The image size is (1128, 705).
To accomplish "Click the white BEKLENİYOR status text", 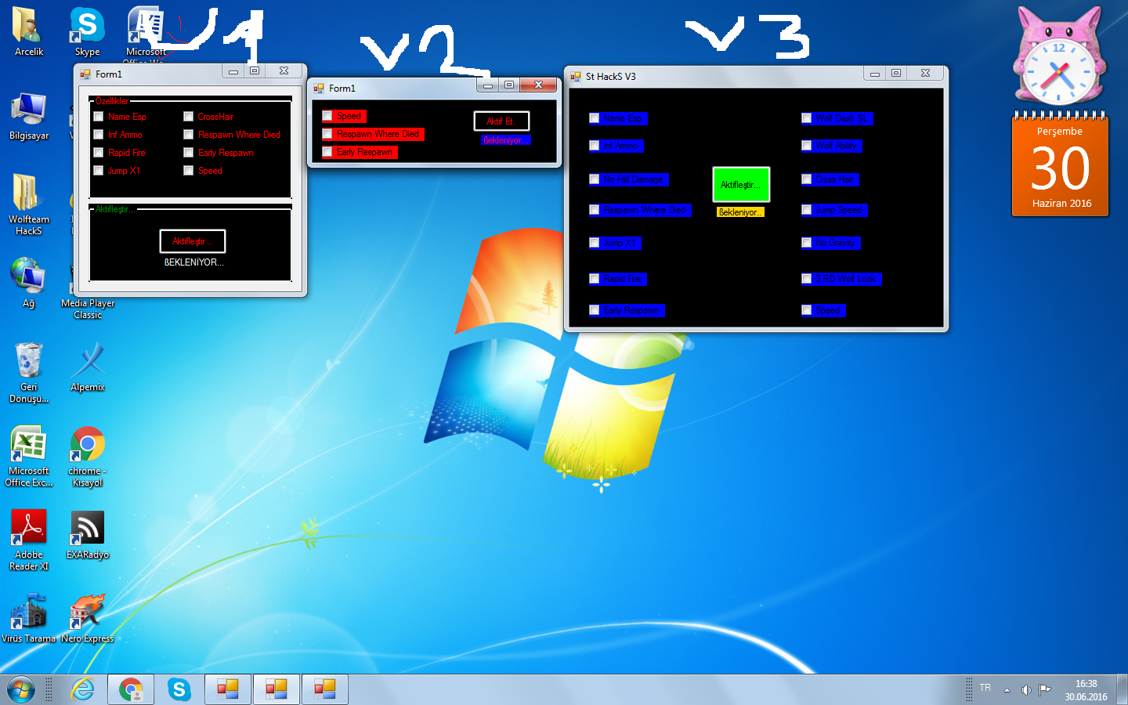I will (193, 262).
